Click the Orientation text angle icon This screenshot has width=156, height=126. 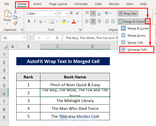(107, 13)
